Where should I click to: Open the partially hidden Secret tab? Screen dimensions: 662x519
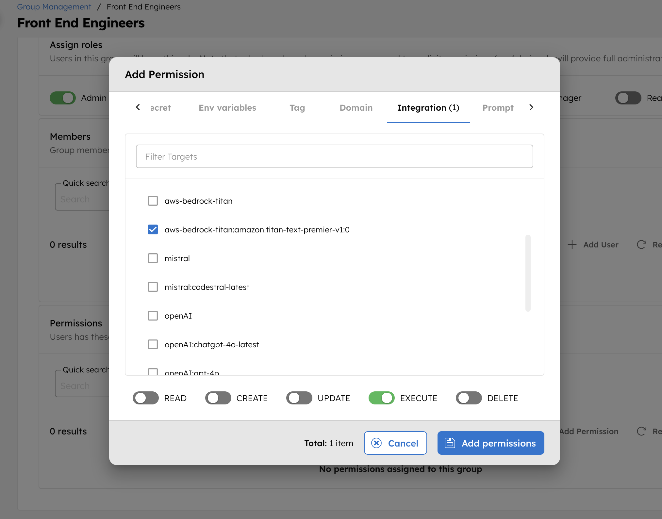[161, 108]
